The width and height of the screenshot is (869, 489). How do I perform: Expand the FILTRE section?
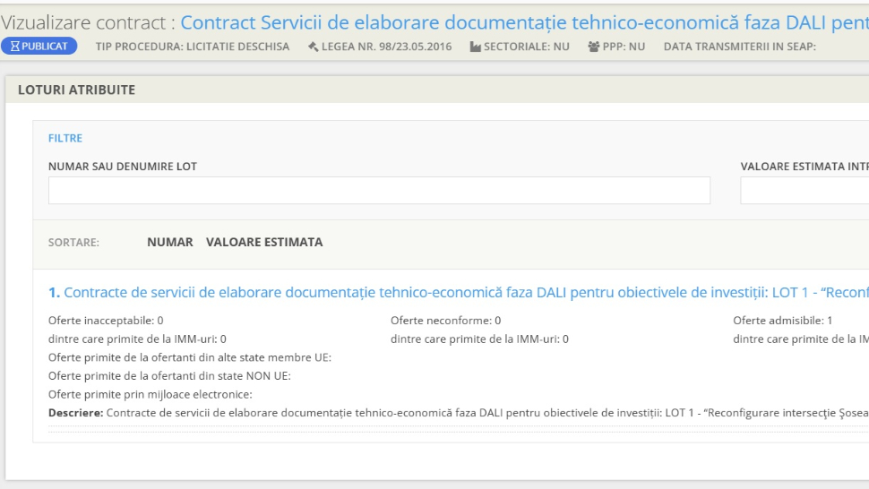tap(65, 138)
